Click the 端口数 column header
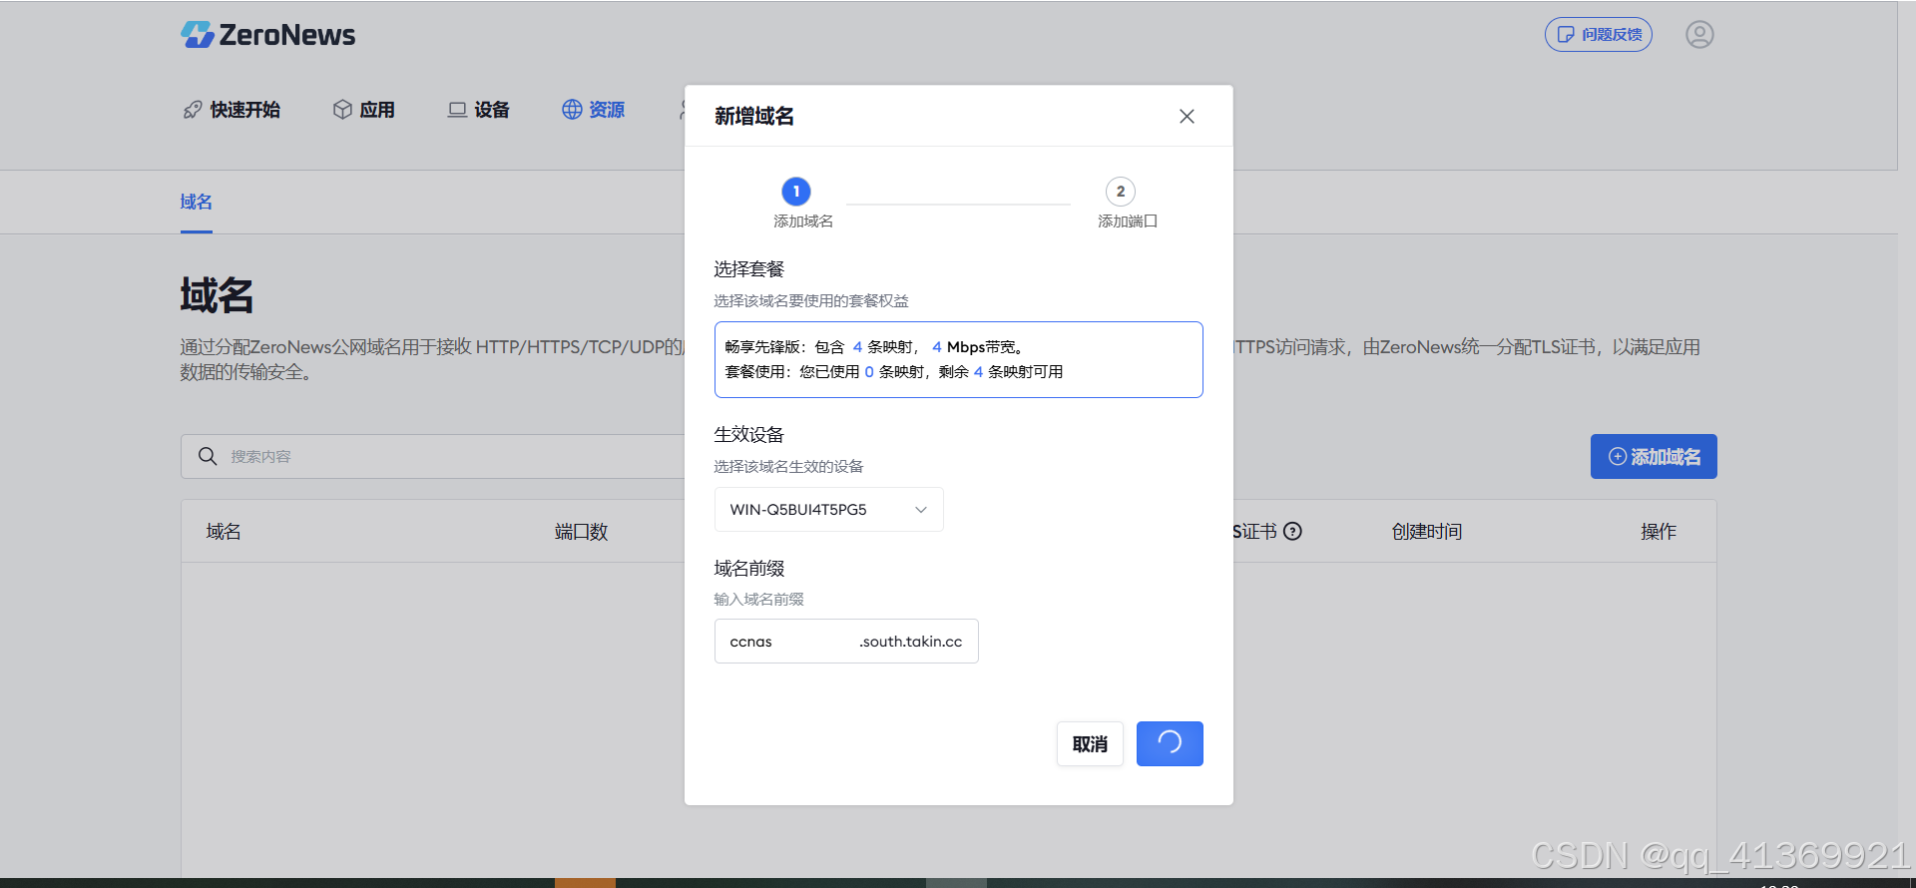 [x=582, y=532]
